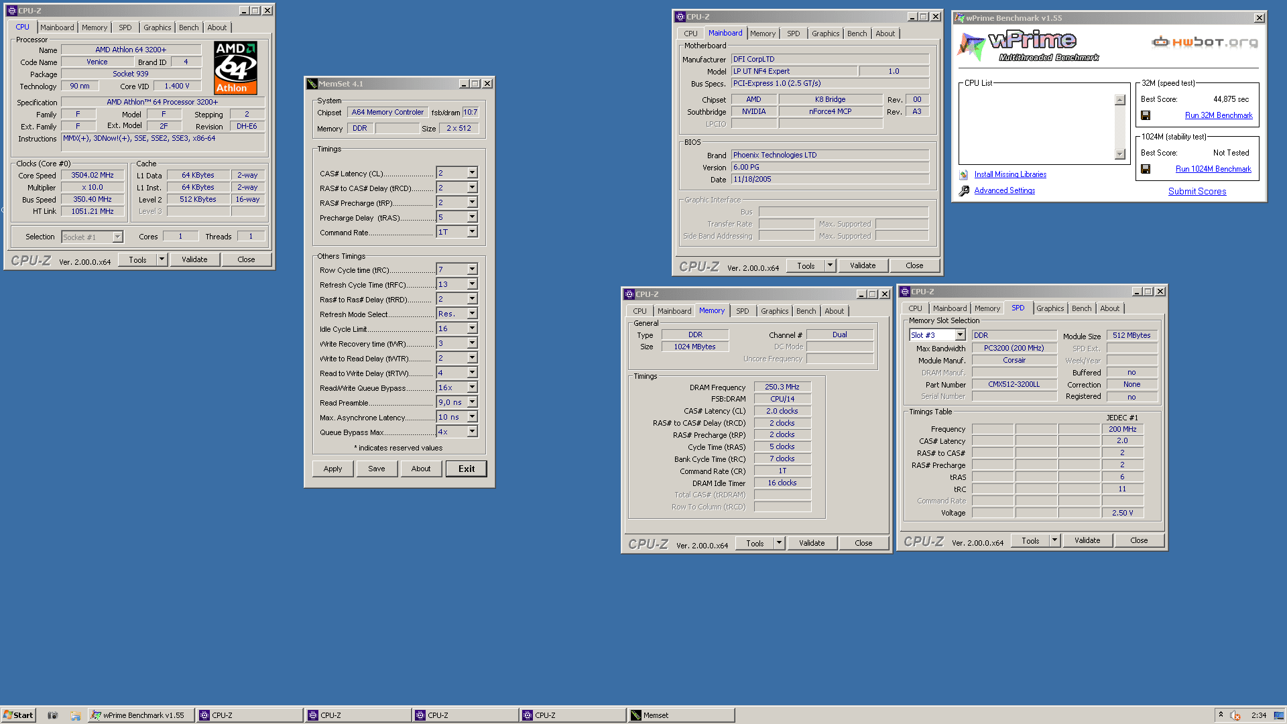Click Submit Scores link in wPrime

click(1197, 191)
